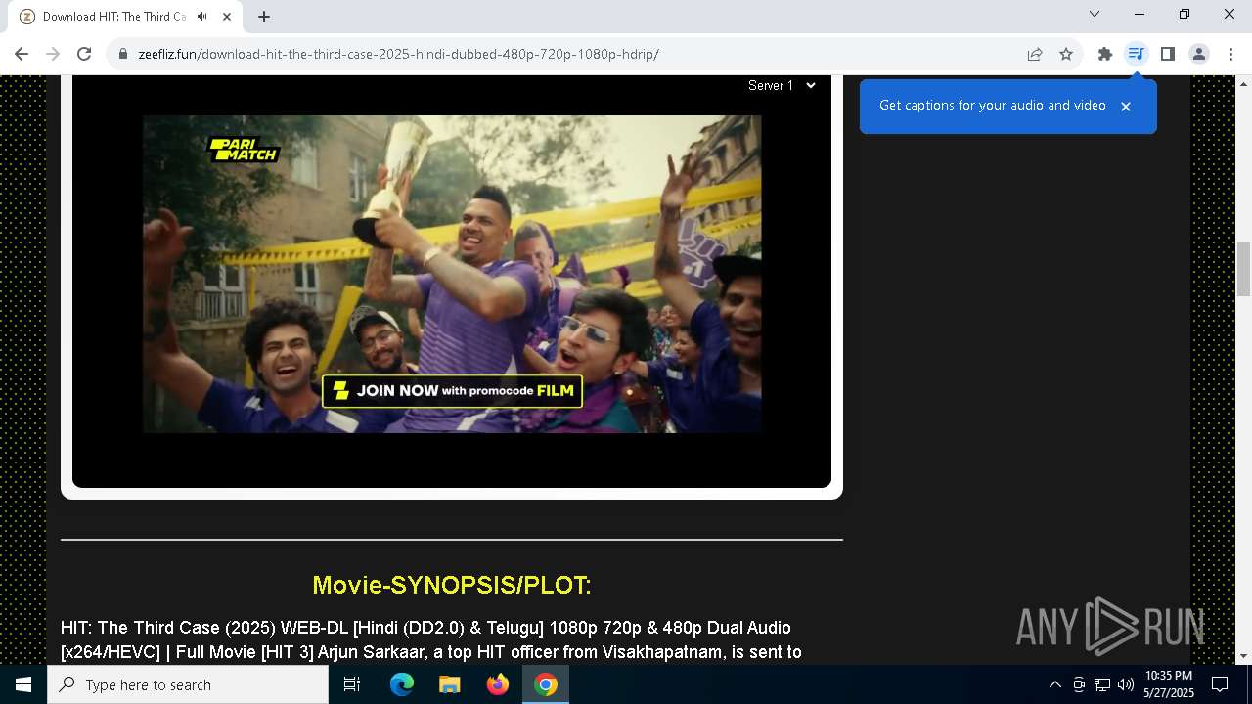Click 'Get captions for your audio and video' text
Screen dimensions: 1252x704
993,106
